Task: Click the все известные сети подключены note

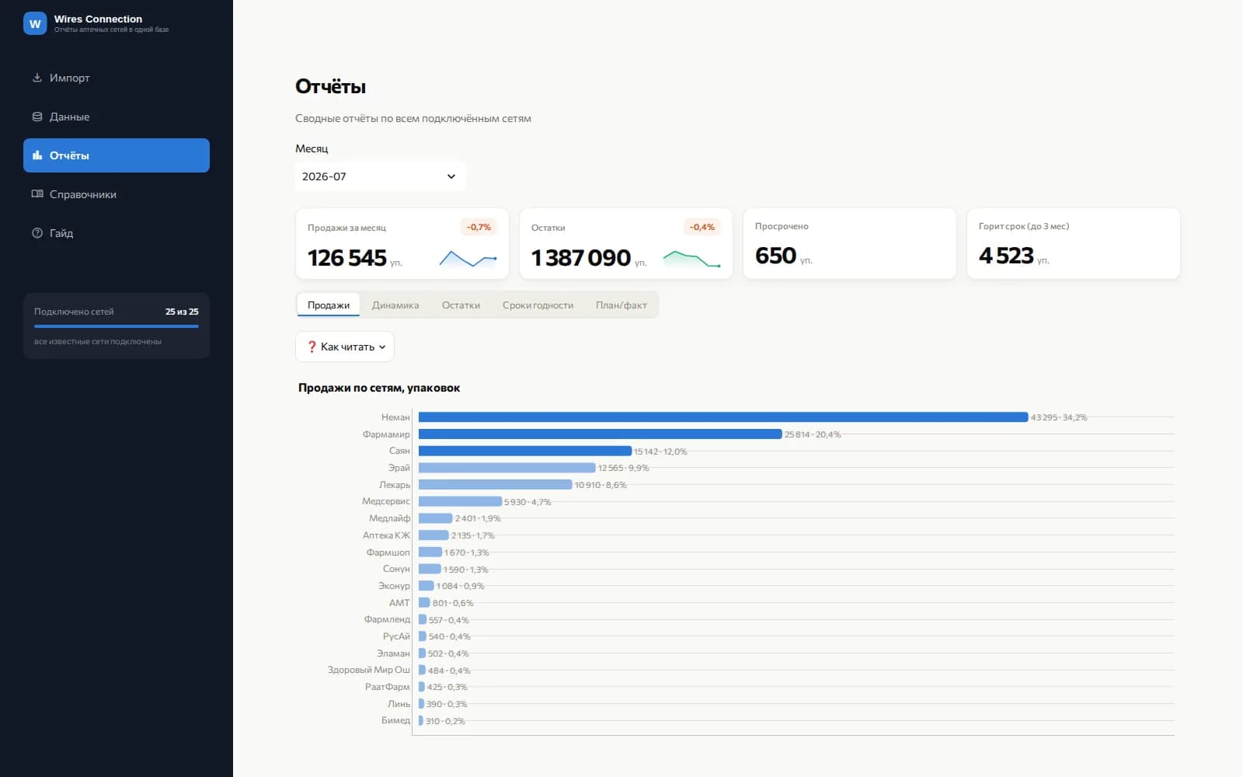Action: click(x=98, y=342)
